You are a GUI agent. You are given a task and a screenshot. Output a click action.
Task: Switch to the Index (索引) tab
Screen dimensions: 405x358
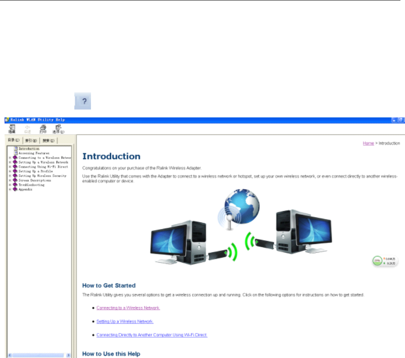[31, 141]
